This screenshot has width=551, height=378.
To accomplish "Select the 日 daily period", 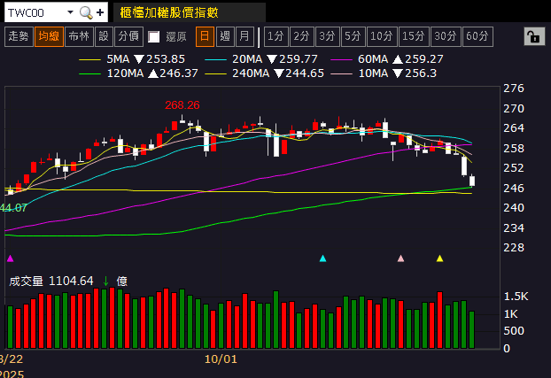I will point(205,36).
